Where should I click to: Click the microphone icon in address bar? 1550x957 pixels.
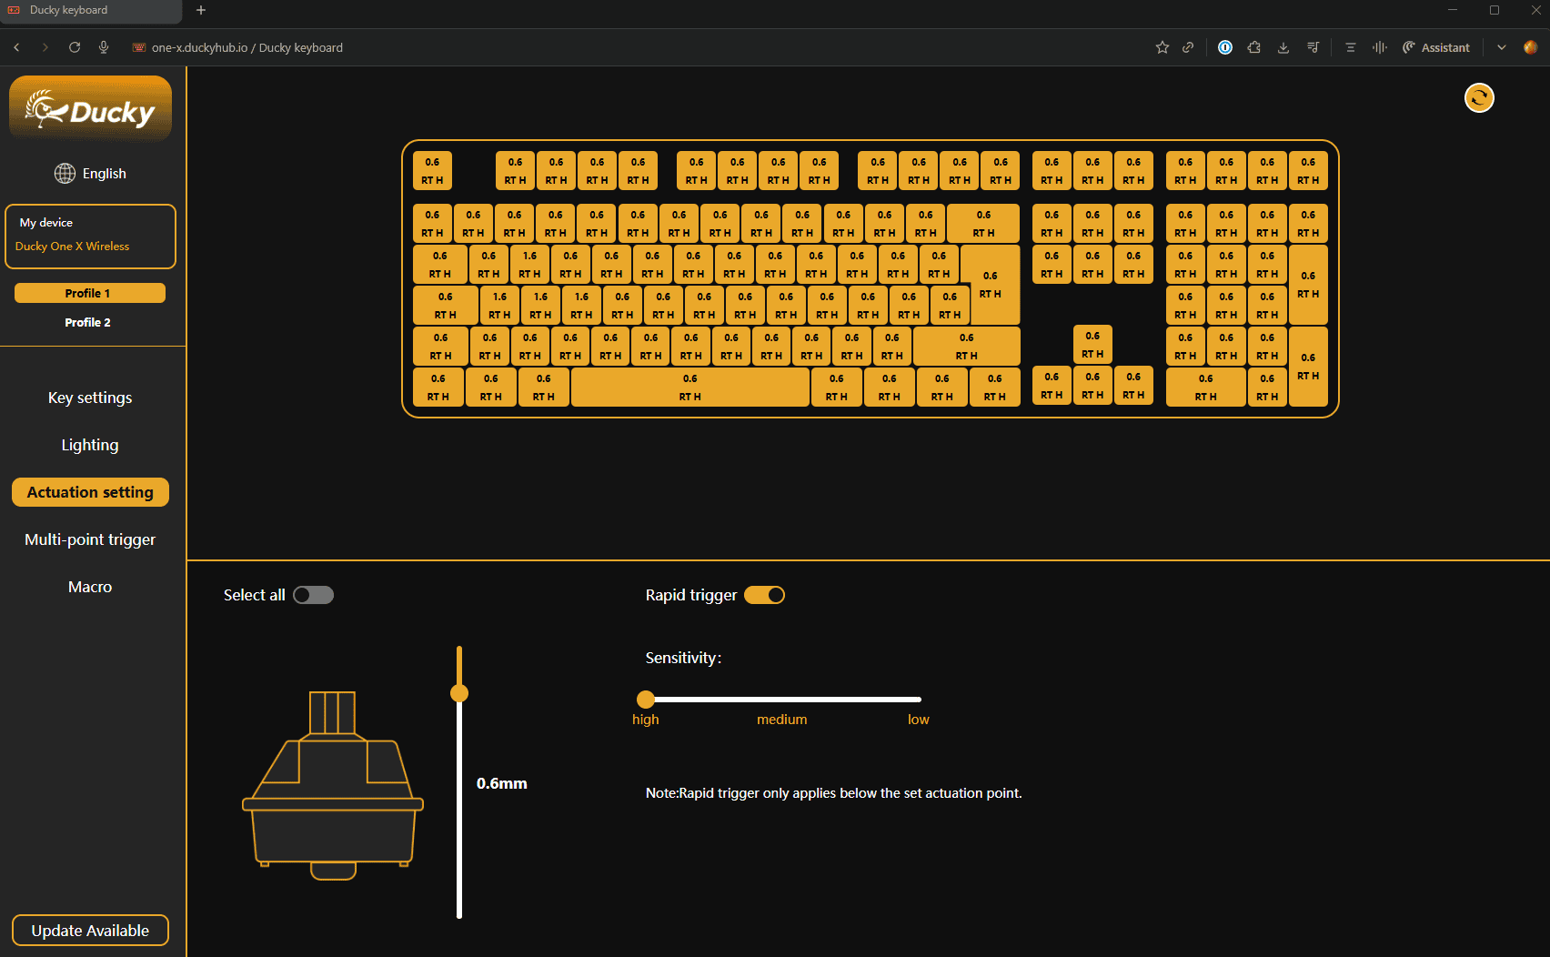104,47
